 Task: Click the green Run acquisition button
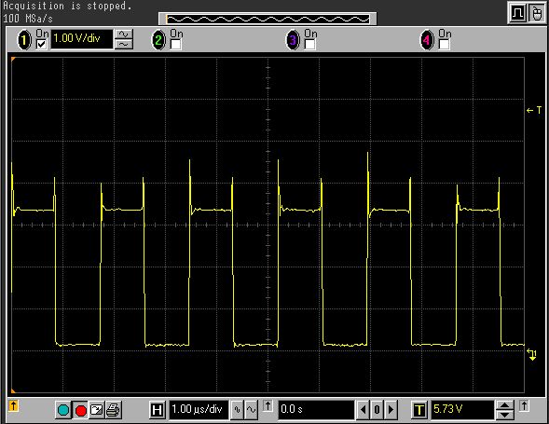pos(63,410)
